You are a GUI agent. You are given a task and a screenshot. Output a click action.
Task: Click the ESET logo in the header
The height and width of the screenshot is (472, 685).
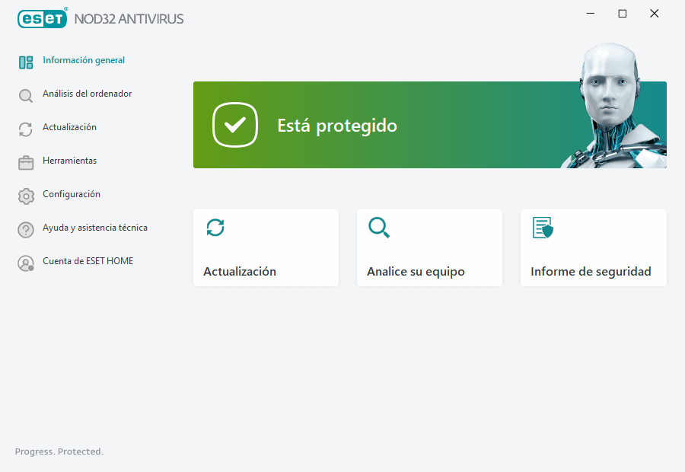coord(42,18)
